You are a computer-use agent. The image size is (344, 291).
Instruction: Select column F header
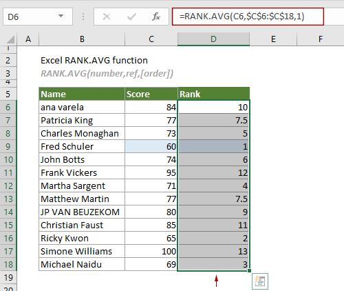(321, 39)
